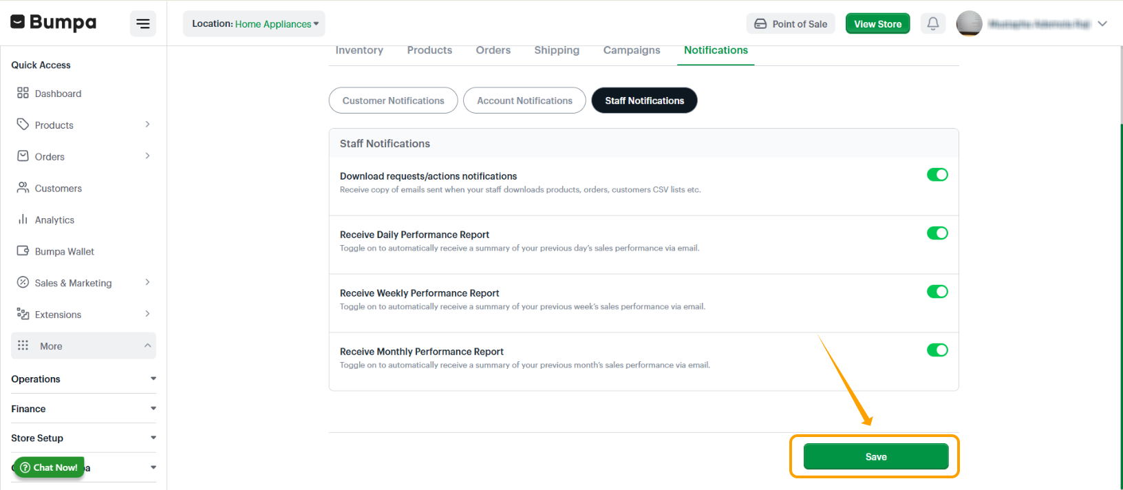Screen dimensions: 1123x490
Task: Click the Quick Access heading
Action: tap(41, 65)
